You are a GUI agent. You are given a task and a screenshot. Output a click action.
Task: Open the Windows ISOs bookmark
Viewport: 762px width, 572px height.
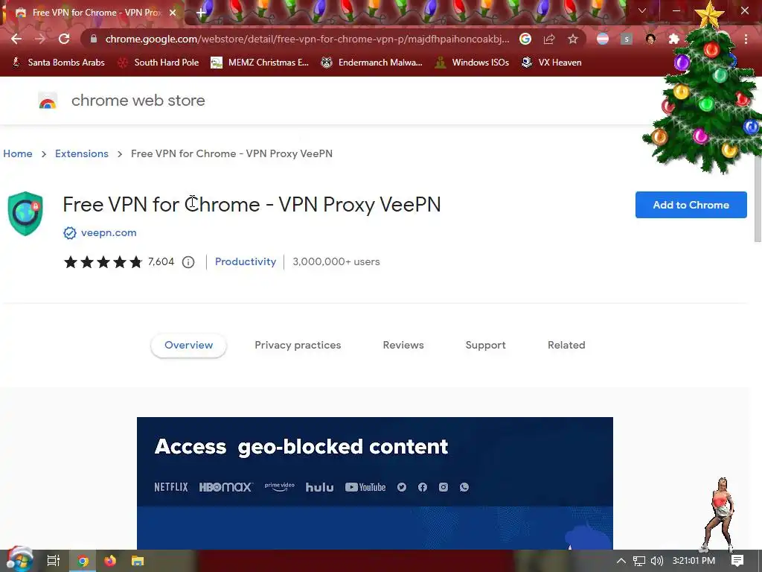tap(472, 63)
